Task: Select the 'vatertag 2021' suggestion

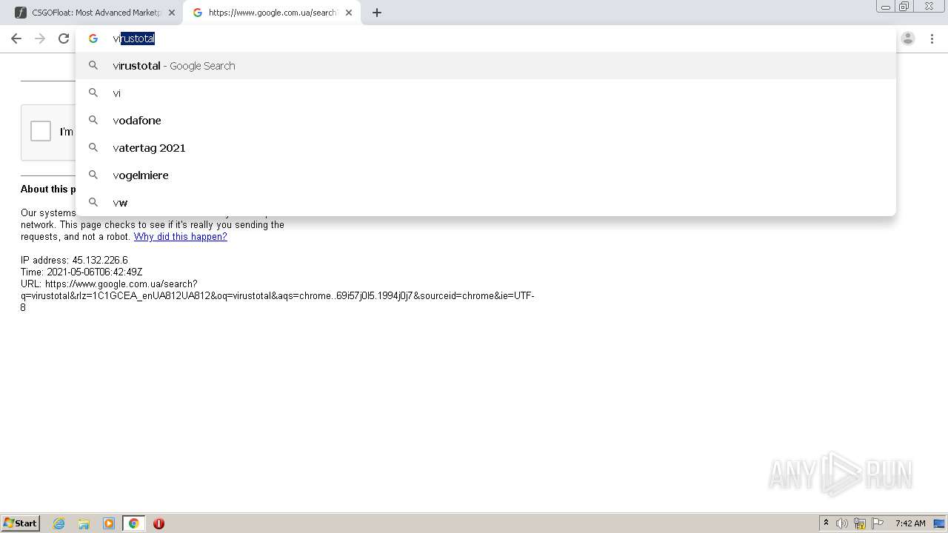Action: 486,148
